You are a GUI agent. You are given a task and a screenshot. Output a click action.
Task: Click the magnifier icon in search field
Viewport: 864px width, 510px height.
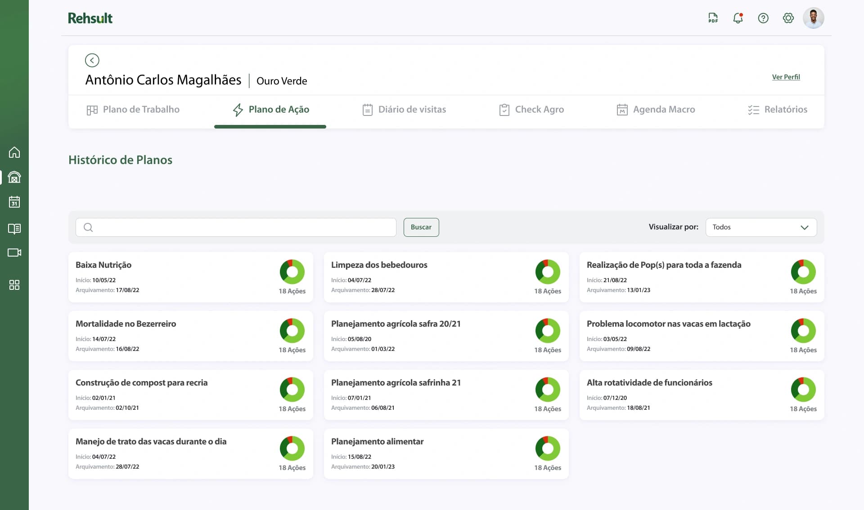(x=89, y=227)
